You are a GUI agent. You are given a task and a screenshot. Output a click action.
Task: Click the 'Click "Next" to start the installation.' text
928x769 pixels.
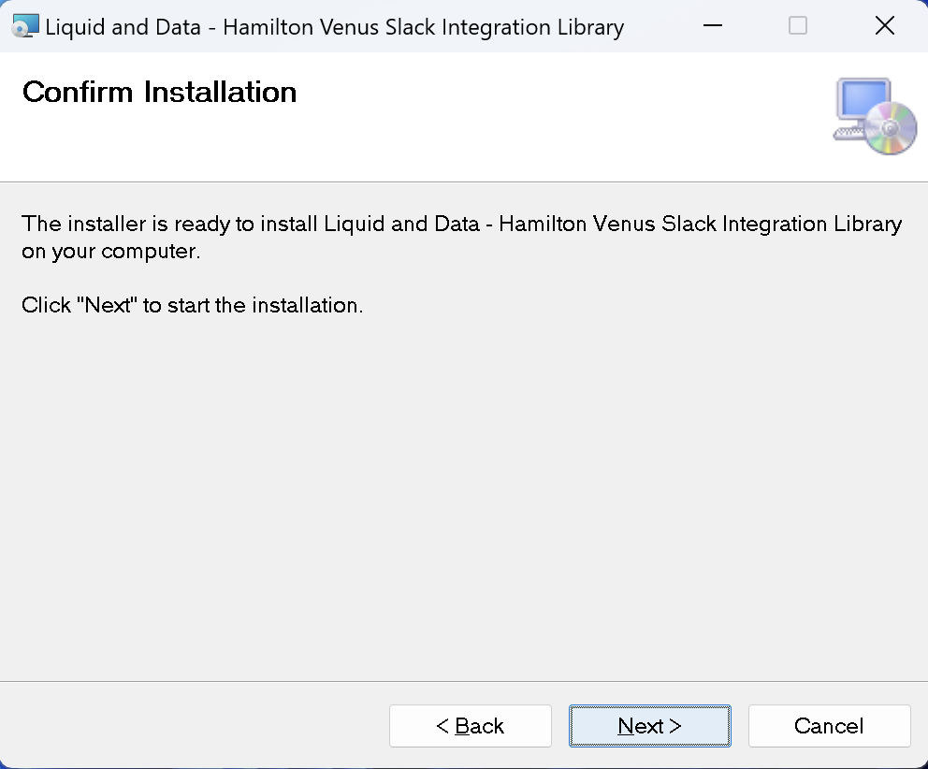(x=193, y=306)
